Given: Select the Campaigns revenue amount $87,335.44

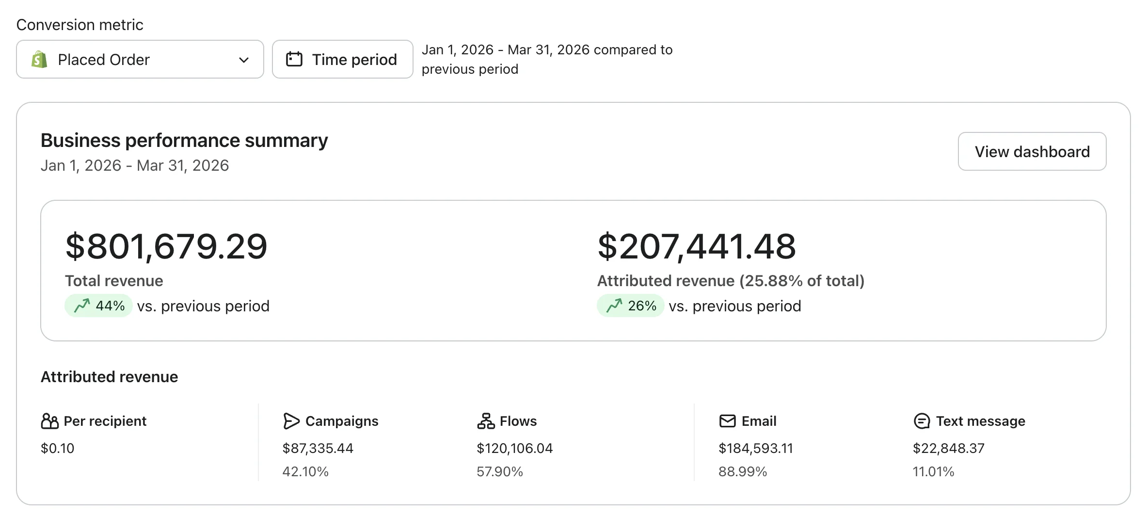Looking at the screenshot, I should pyautogui.click(x=318, y=448).
